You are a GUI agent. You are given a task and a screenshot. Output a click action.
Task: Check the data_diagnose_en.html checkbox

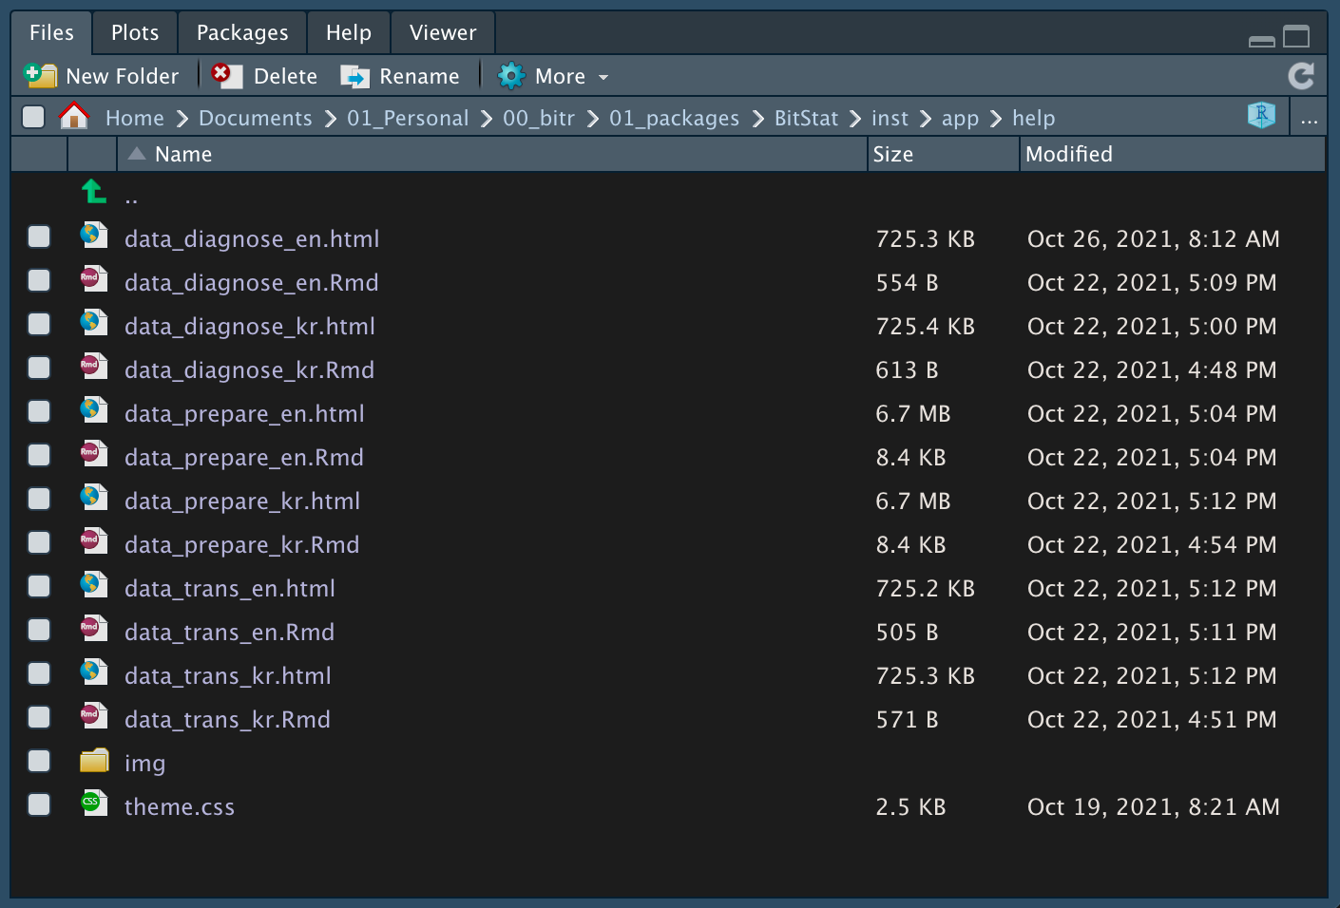[x=39, y=236]
